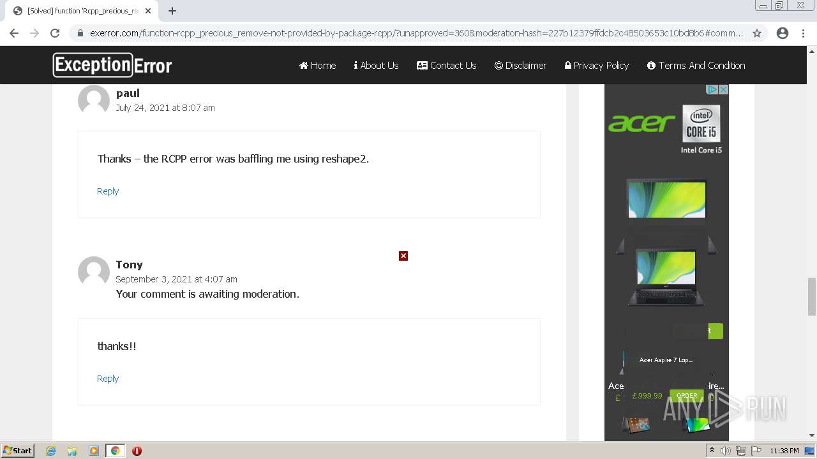Click Tony's avatar image

point(94,272)
